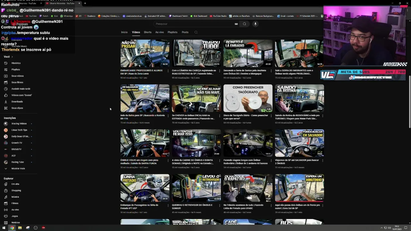
Task: Open Assistir mais tarde list
Action: [21, 89]
